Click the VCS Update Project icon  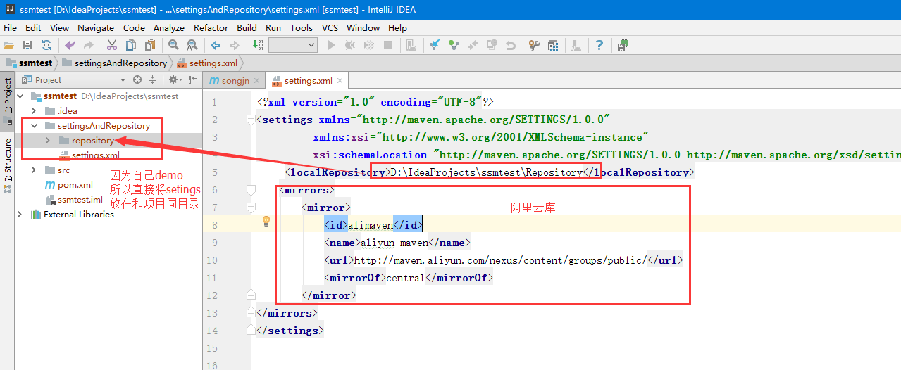click(435, 45)
